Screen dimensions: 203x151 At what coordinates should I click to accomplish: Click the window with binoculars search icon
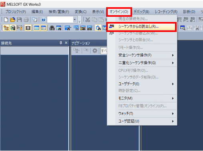[59, 28]
